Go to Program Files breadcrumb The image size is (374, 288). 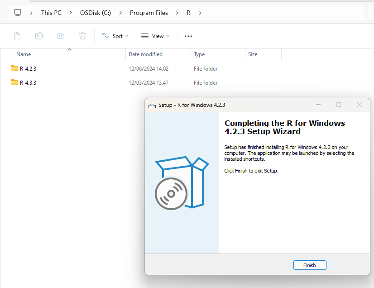coord(149,13)
